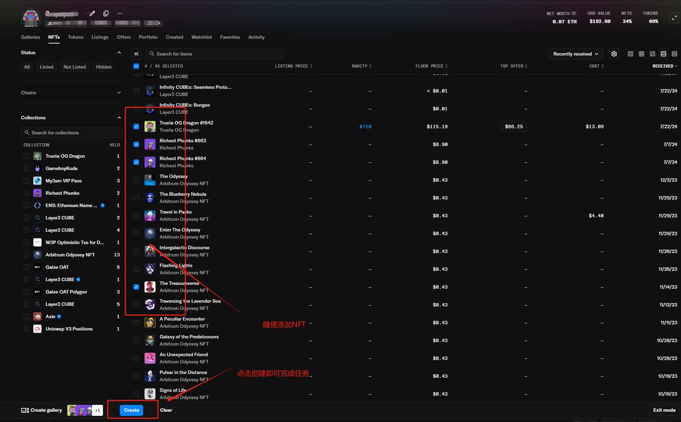Screen dimensions: 681x422
Task: Uncheck Trusta OG Dragon #1642 checkbox
Action: tap(136, 126)
